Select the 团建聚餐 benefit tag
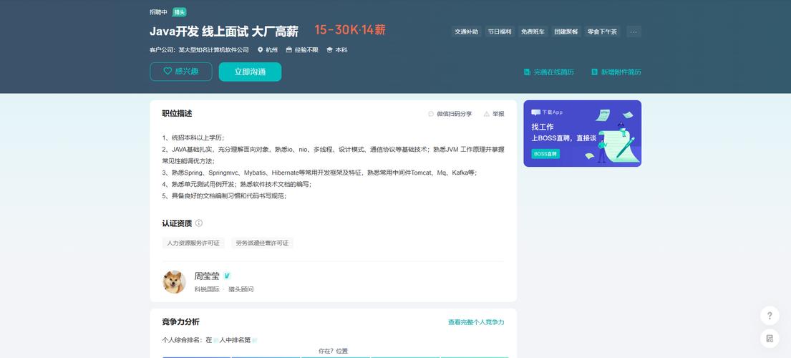791x358 pixels. (566, 32)
